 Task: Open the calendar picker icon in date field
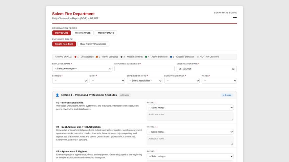tap(233, 69)
